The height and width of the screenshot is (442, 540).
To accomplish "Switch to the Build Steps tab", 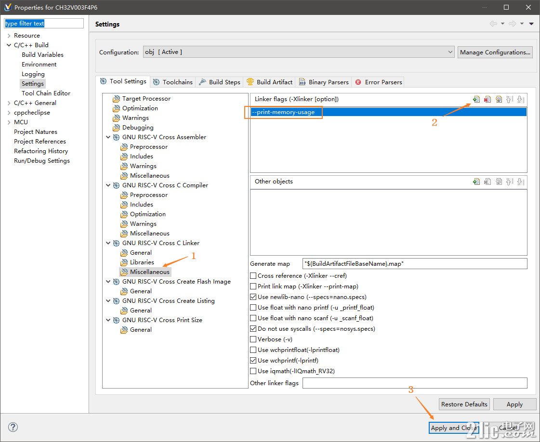I will coord(220,82).
